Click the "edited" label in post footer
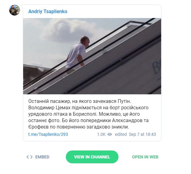Image resolution: width=191 pixels, height=174 pixels. [x=120, y=134]
